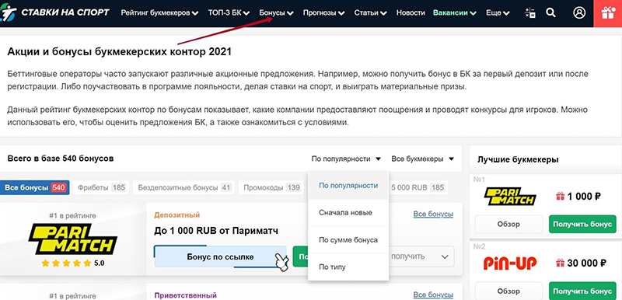
Task: Click Получить бонус for Pin-Up
Action: click(582, 291)
